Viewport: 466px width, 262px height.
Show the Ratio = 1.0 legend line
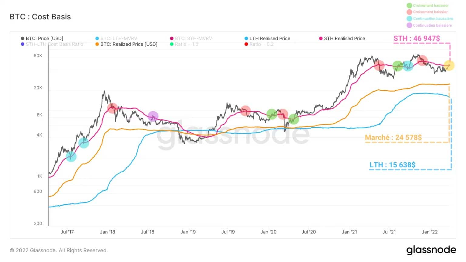pyautogui.click(x=184, y=44)
